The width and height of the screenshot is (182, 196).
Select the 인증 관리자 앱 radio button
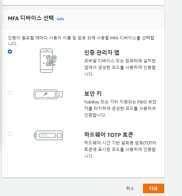tap(10, 52)
